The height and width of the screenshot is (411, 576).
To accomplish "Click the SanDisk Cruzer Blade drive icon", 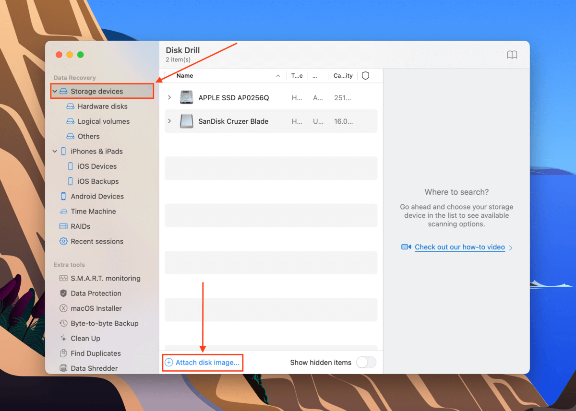I will (x=187, y=121).
